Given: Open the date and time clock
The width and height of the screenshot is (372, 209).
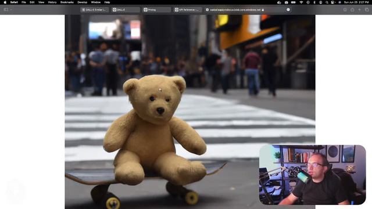Looking at the screenshot, I should point(356,2).
